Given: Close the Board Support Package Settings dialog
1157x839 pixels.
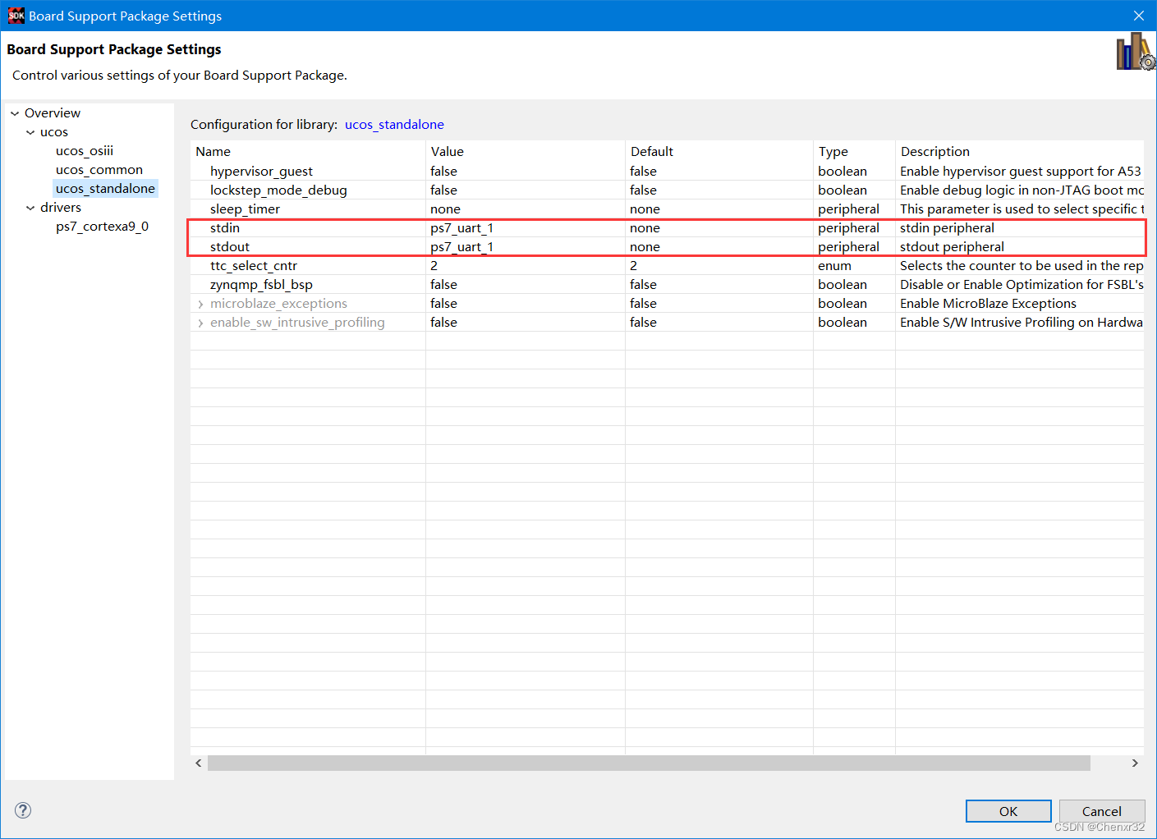Looking at the screenshot, I should tap(1138, 16).
